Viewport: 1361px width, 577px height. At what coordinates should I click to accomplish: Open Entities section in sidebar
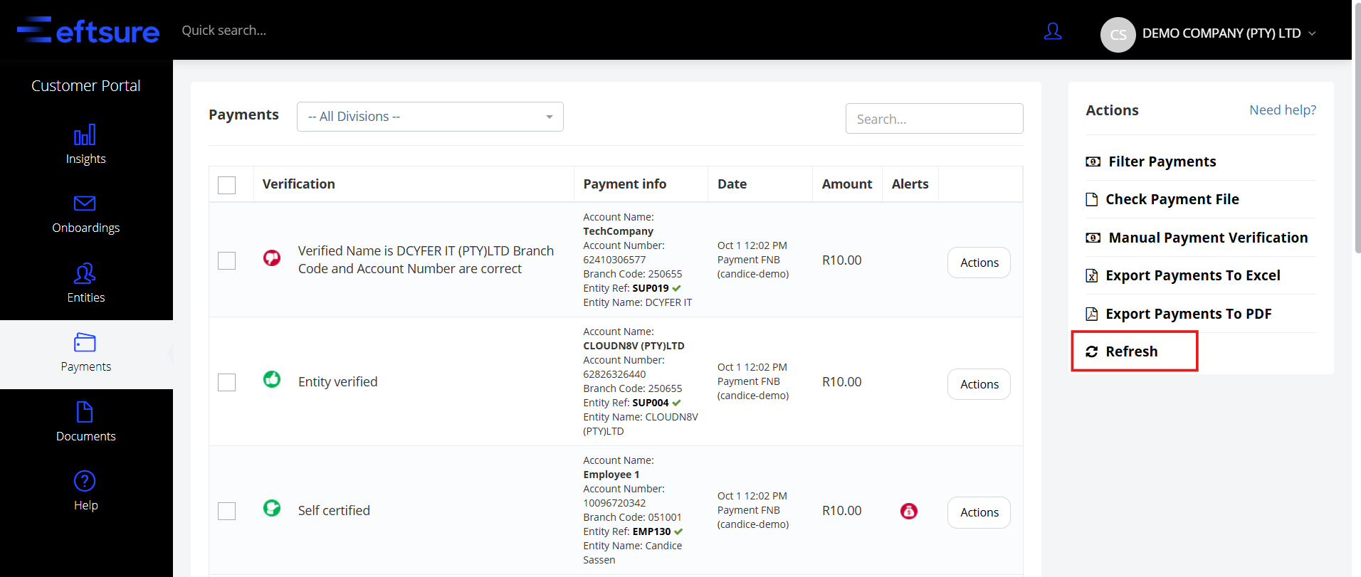point(85,283)
